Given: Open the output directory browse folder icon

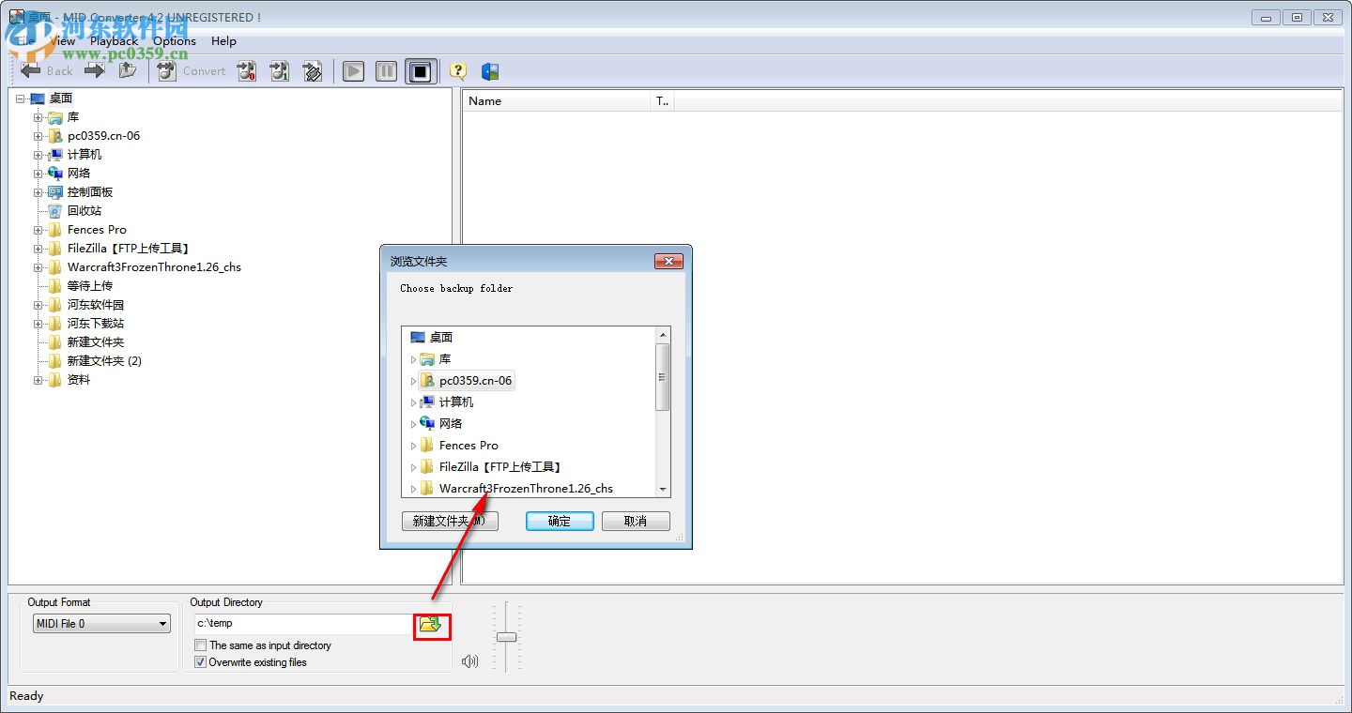Looking at the screenshot, I should [431, 624].
